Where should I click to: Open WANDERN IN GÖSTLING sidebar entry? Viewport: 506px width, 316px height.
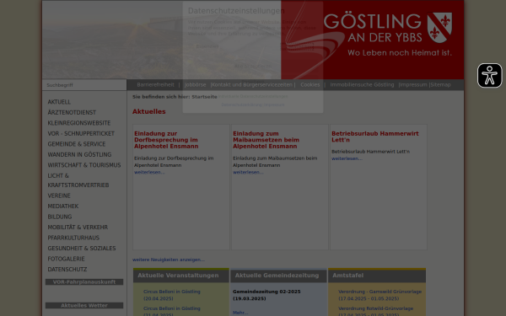click(x=79, y=155)
